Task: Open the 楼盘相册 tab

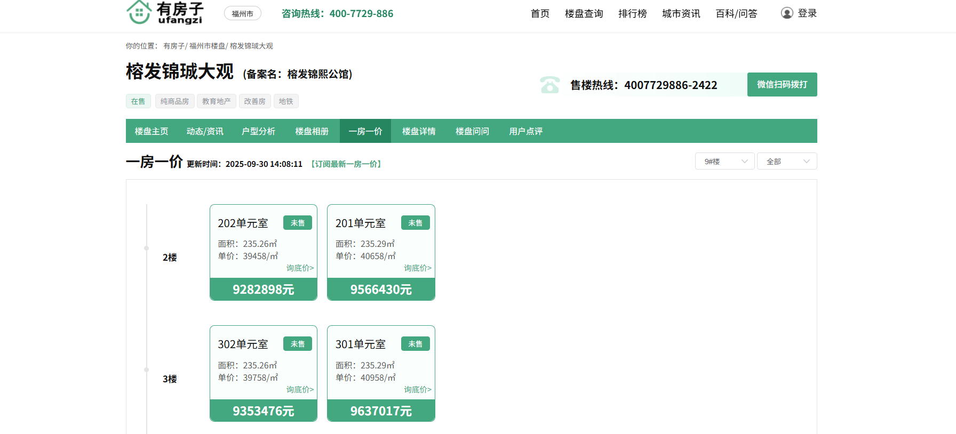Action: [x=312, y=131]
